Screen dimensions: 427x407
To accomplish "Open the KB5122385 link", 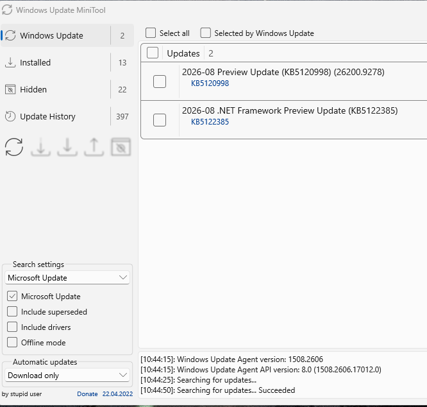I will 210,122.
